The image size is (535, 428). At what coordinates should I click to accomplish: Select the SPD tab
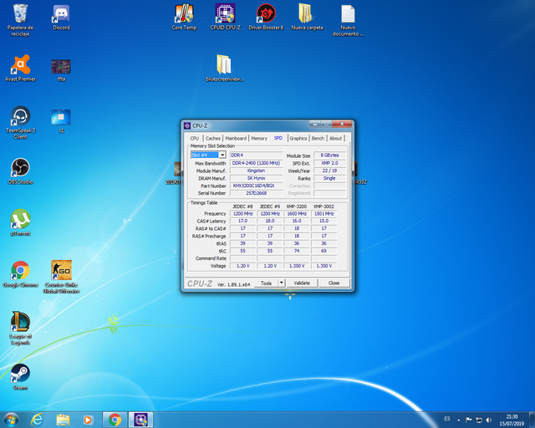278,138
